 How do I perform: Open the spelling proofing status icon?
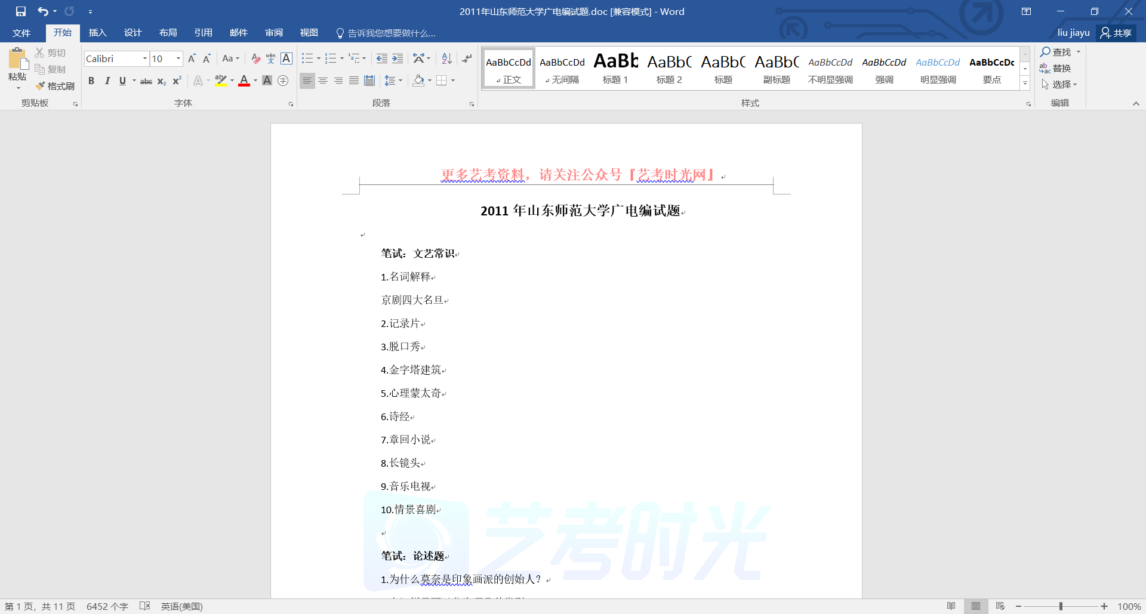coord(144,606)
